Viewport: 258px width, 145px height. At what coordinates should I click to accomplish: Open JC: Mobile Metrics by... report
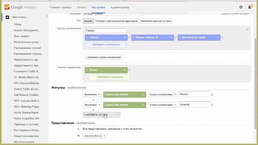[x=27, y=77]
